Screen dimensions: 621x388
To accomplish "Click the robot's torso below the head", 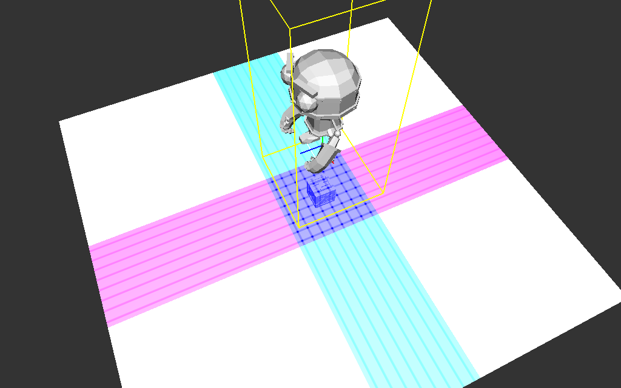I will pyautogui.click(x=320, y=124).
